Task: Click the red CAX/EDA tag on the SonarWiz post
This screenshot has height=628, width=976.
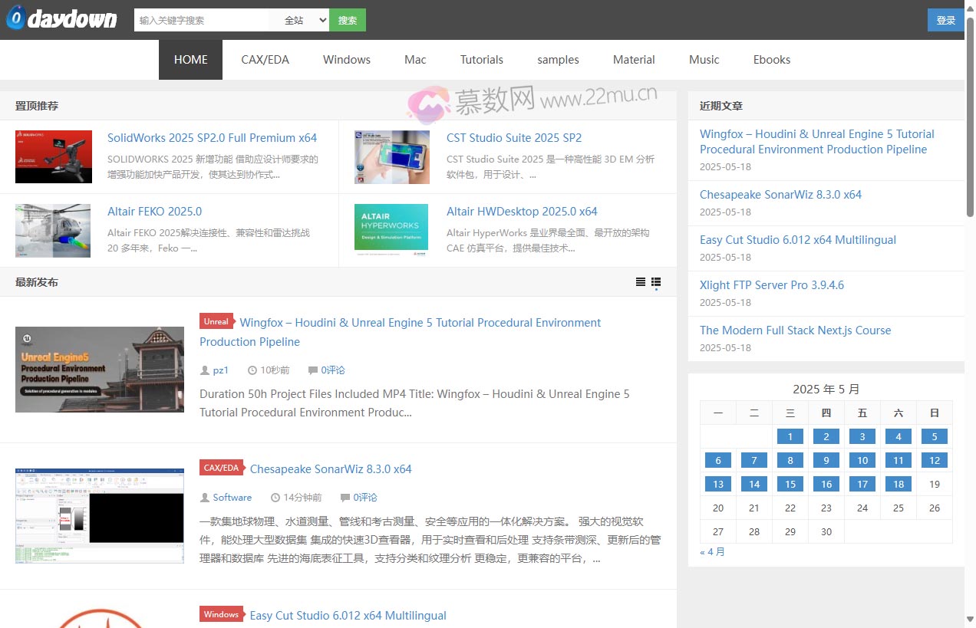Action: click(221, 468)
